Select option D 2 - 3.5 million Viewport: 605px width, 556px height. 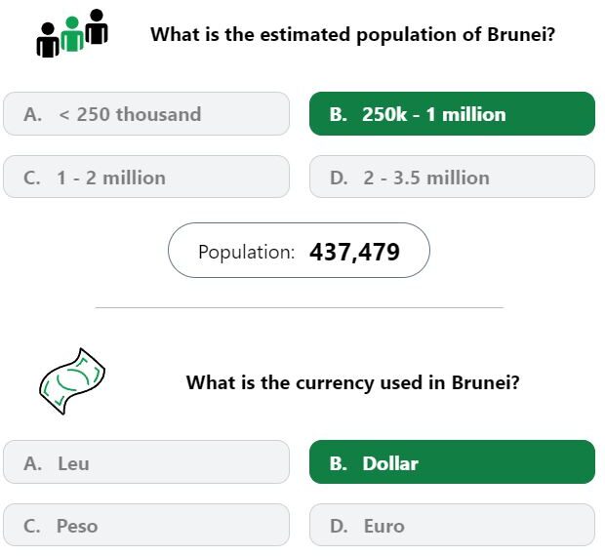click(452, 177)
